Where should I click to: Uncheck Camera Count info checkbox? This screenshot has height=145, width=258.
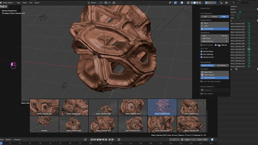click(202, 57)
